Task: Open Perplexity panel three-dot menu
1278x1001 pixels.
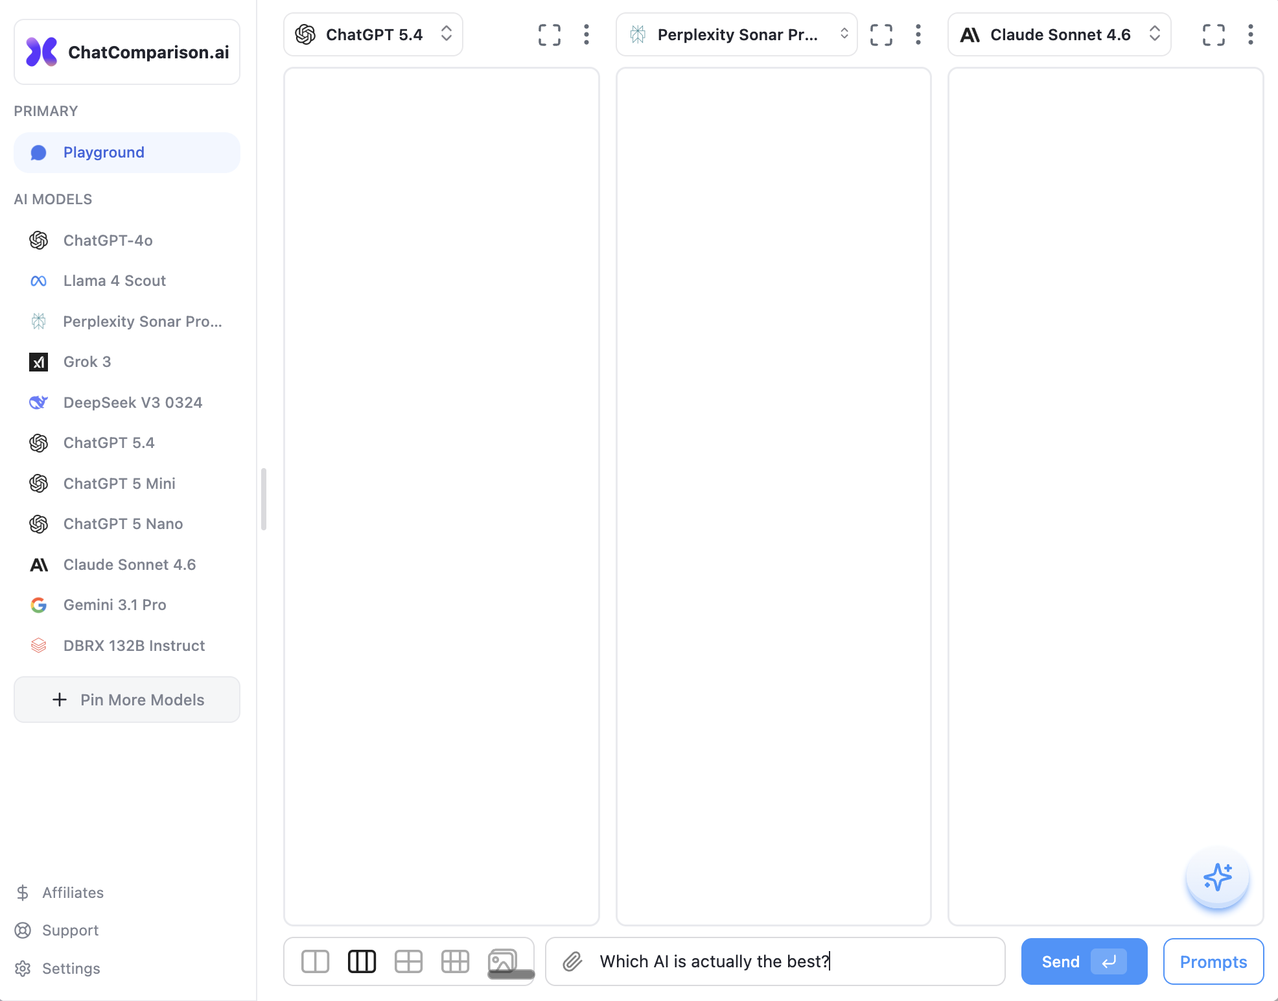Action: pyautogui.click(x=918, y=34)
